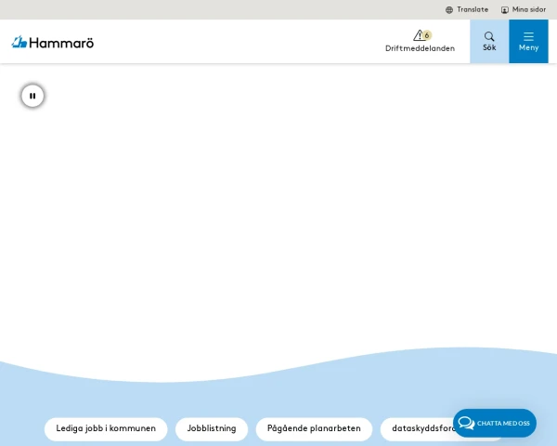This screenshot has width=557, height=446.
Task: Click the Translate globe link
Action: [467, 9]
